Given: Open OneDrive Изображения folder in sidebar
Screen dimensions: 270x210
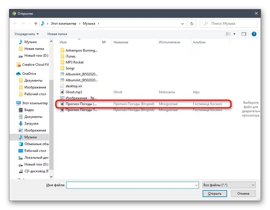Looking at the screenshot, I should (32, 87).
